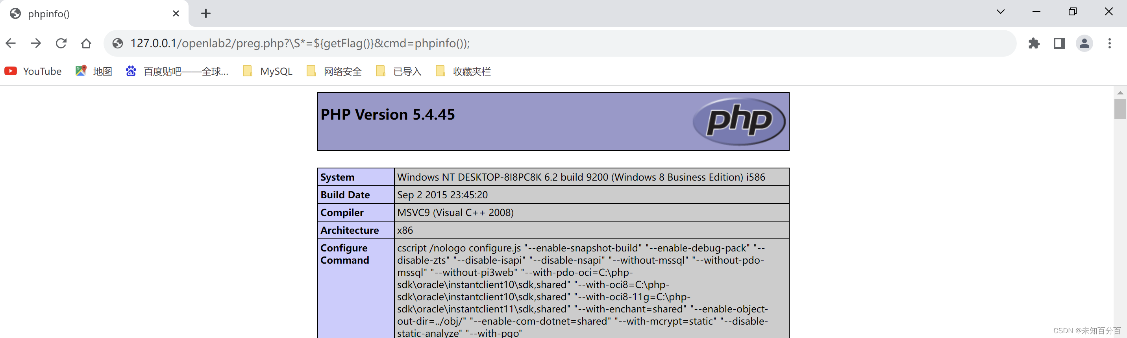The image size is (1127, 338).
Task: Open the 已导入 bookmarks folder
Action: (x=398, y=71)
